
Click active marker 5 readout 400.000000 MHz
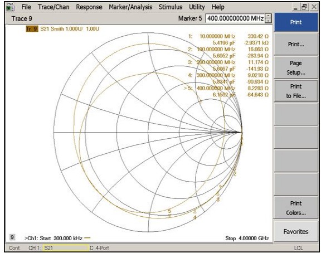point(216,88)
